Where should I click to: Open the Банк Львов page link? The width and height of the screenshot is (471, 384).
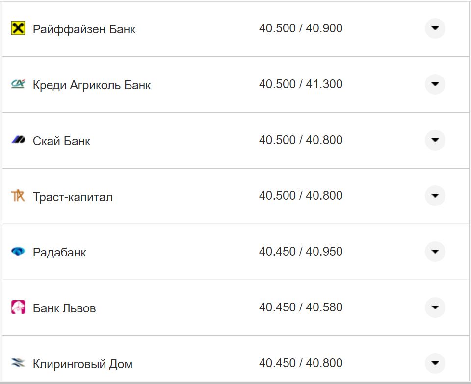pos(64,307)
